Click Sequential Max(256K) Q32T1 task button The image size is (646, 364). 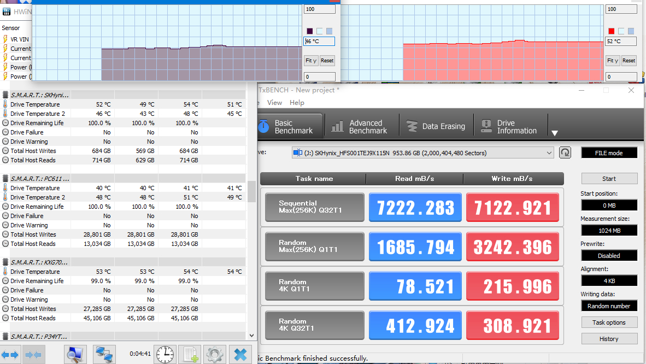(315, 207)
